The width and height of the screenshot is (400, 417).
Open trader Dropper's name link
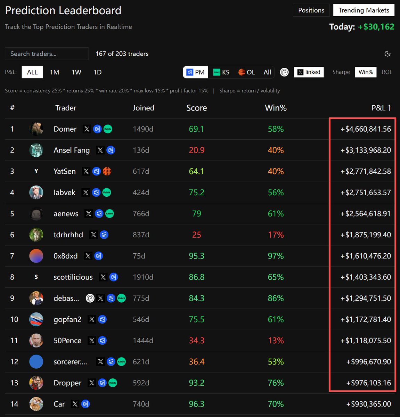point(67,383)
